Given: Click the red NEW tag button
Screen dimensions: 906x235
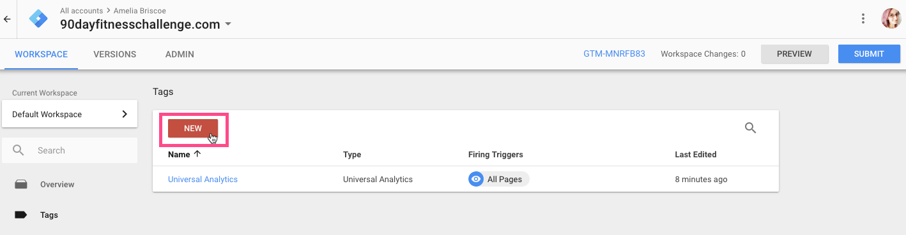Looking at the screenshot, I should [x=193, y=128].
